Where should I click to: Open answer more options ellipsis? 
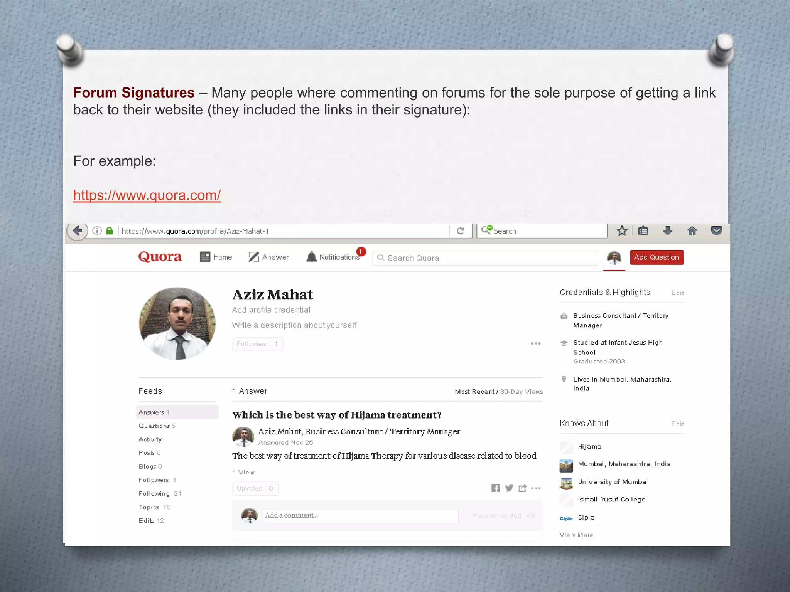(536, 488)
